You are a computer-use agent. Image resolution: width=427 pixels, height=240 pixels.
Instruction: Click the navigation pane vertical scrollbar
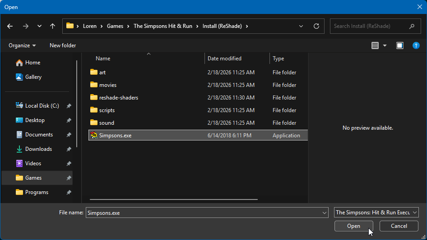click(x=77, y=104)
